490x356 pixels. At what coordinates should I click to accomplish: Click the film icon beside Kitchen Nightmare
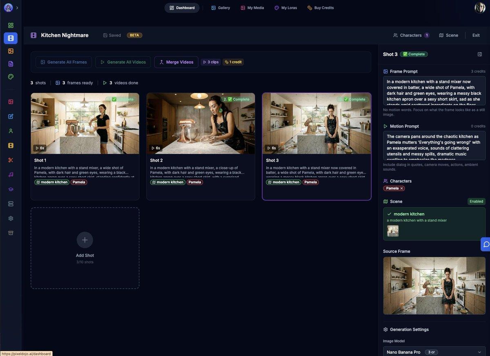point(33,35)
